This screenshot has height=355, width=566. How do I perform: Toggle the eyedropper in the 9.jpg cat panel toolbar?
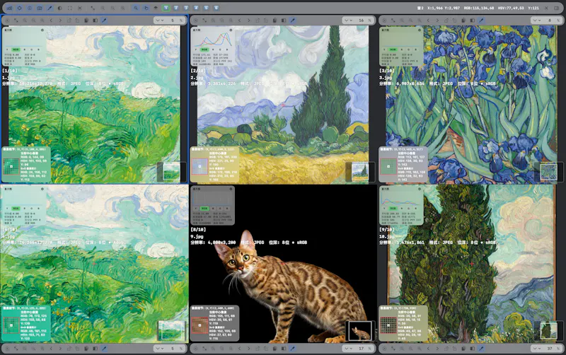(x=292, y=349)
